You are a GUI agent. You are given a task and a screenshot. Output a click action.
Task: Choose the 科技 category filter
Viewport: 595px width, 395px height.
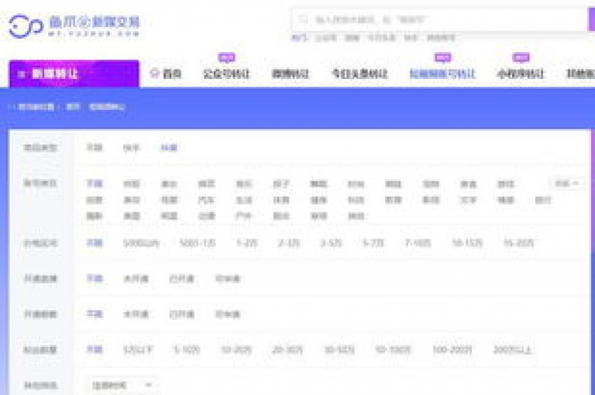(x=356, y=200)
